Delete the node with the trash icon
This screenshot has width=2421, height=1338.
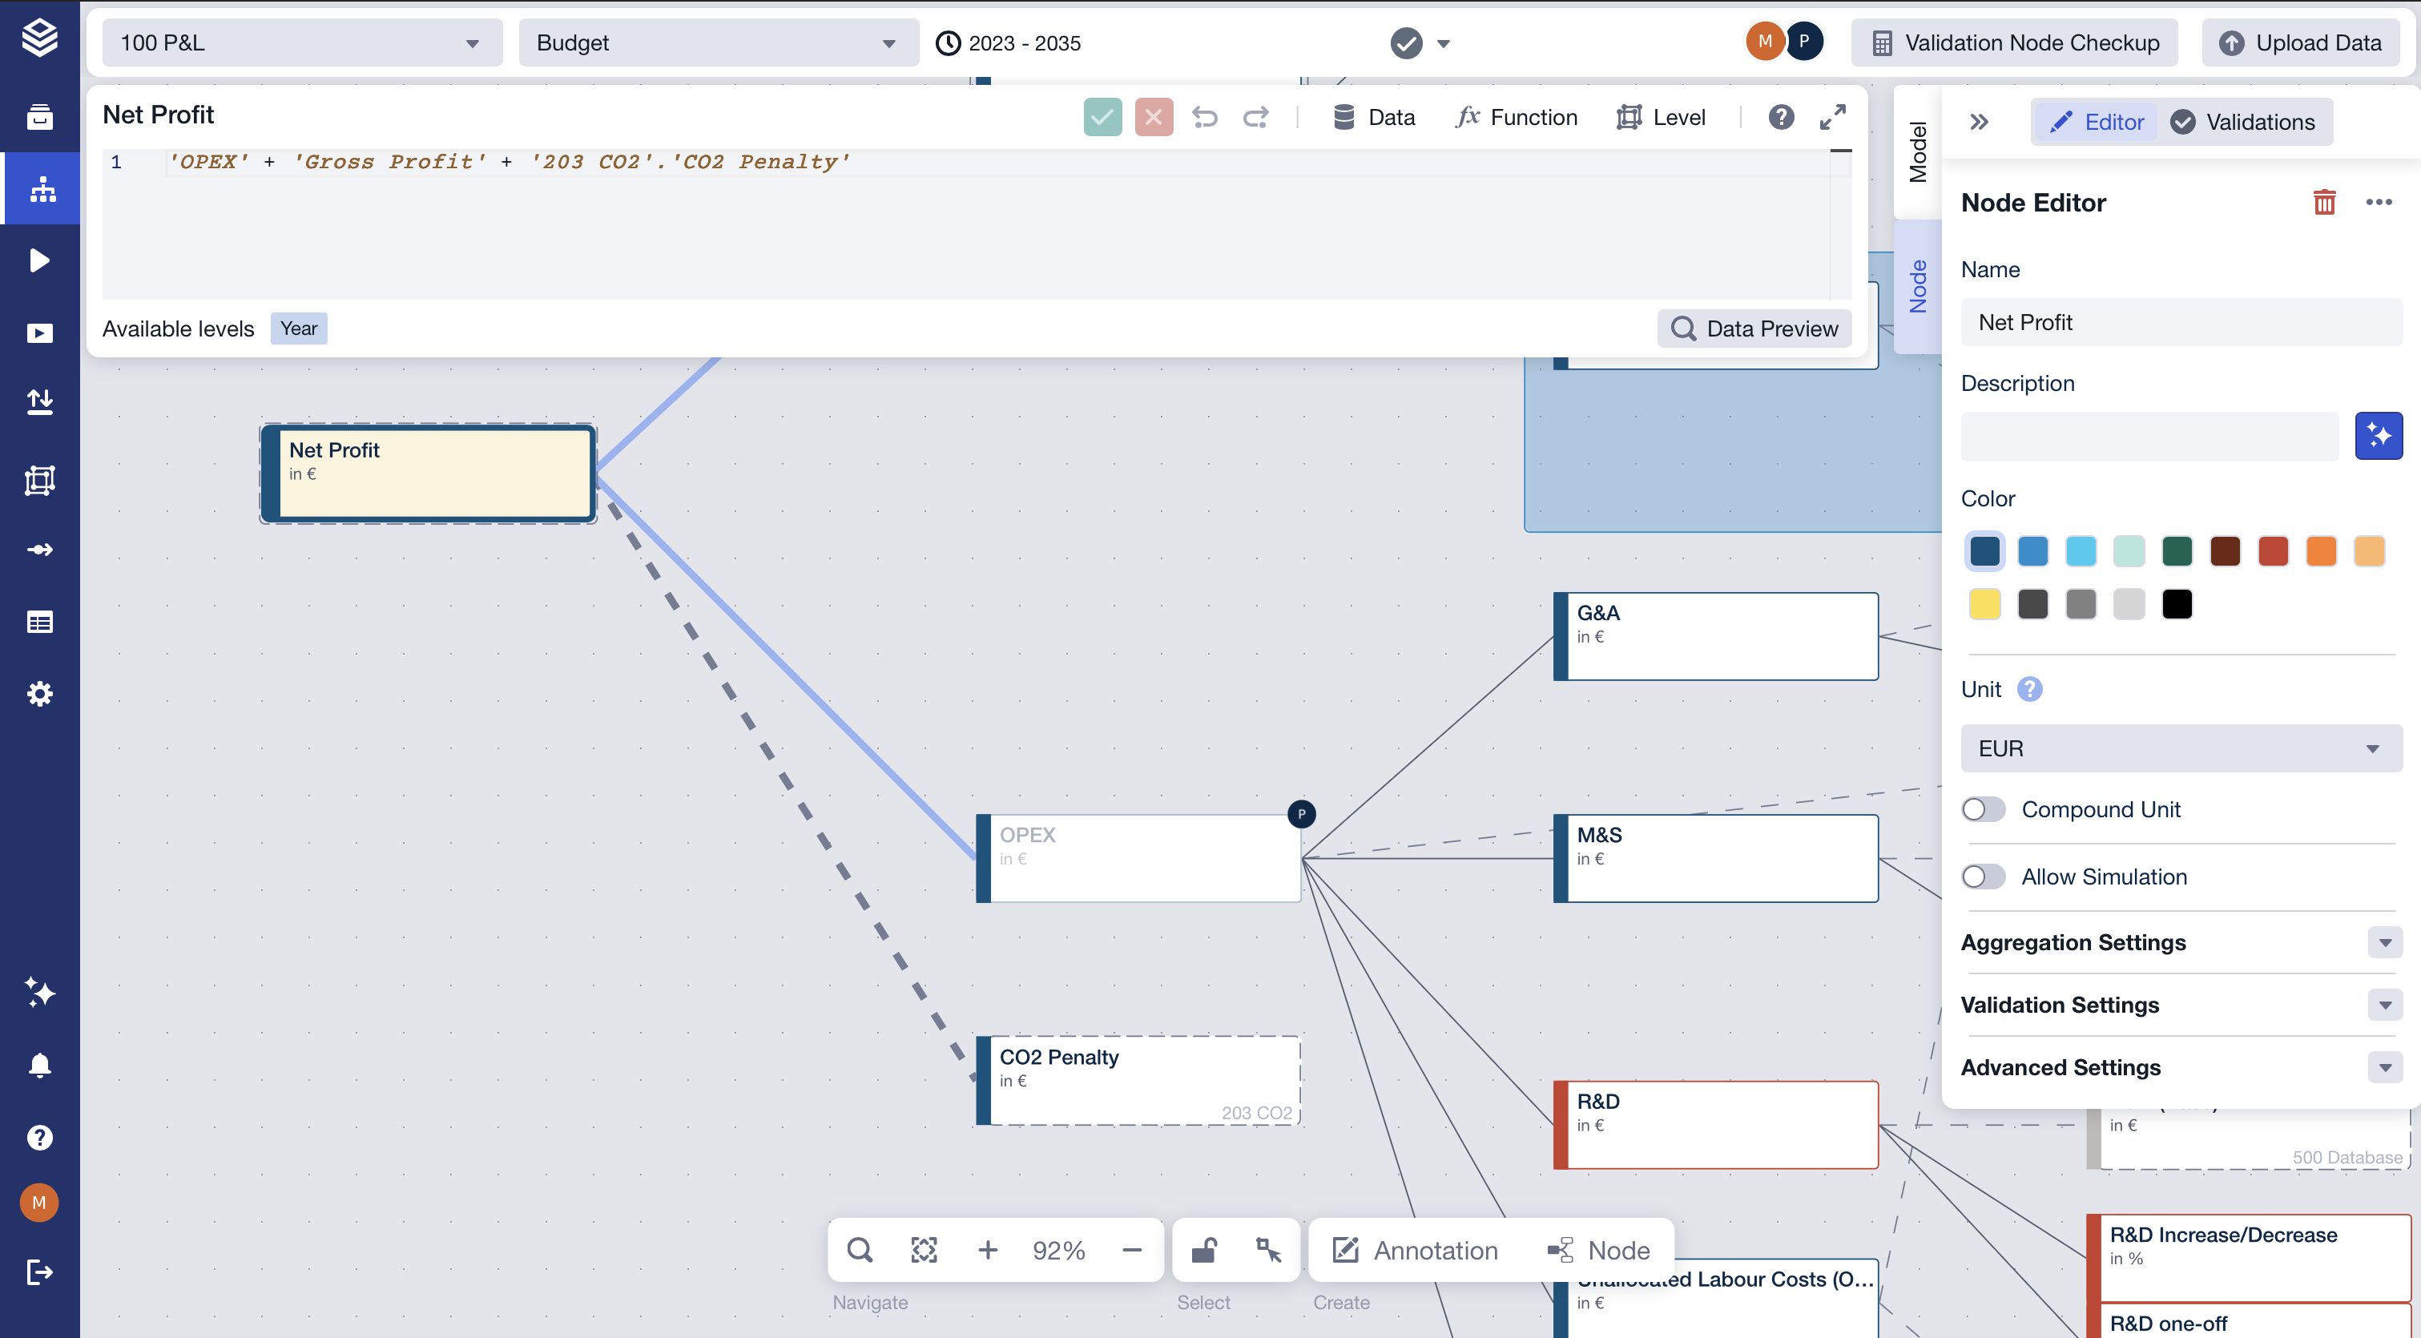pyautogui.click(x=2323, y=202)
